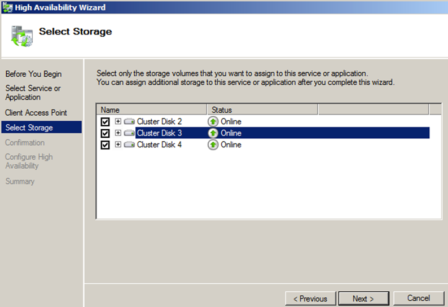The image size is (448, 307).
Task: Go to the Client Access Point step
Action: 36,113
